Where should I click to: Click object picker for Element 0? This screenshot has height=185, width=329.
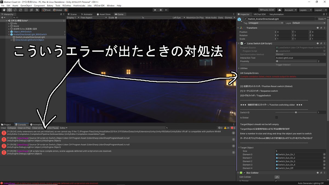coord(324,155)
